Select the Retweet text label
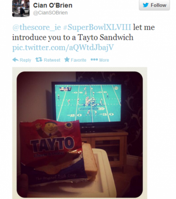 tap(52, 60)
